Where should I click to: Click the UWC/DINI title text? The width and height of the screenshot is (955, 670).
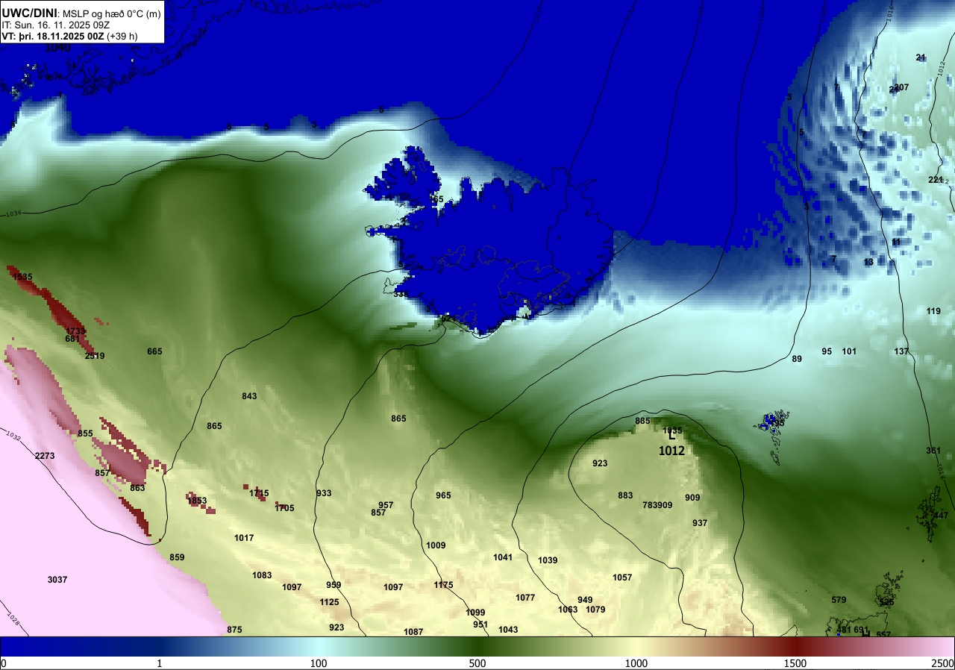click(x=28, y=13)
